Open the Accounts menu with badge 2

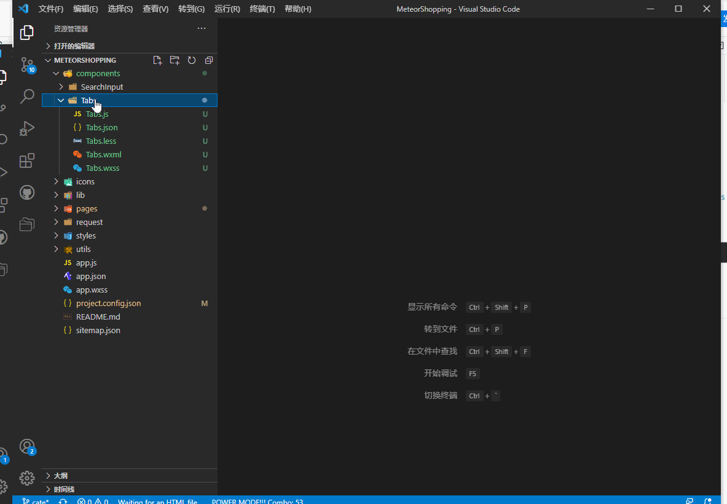tap(28, 447)
